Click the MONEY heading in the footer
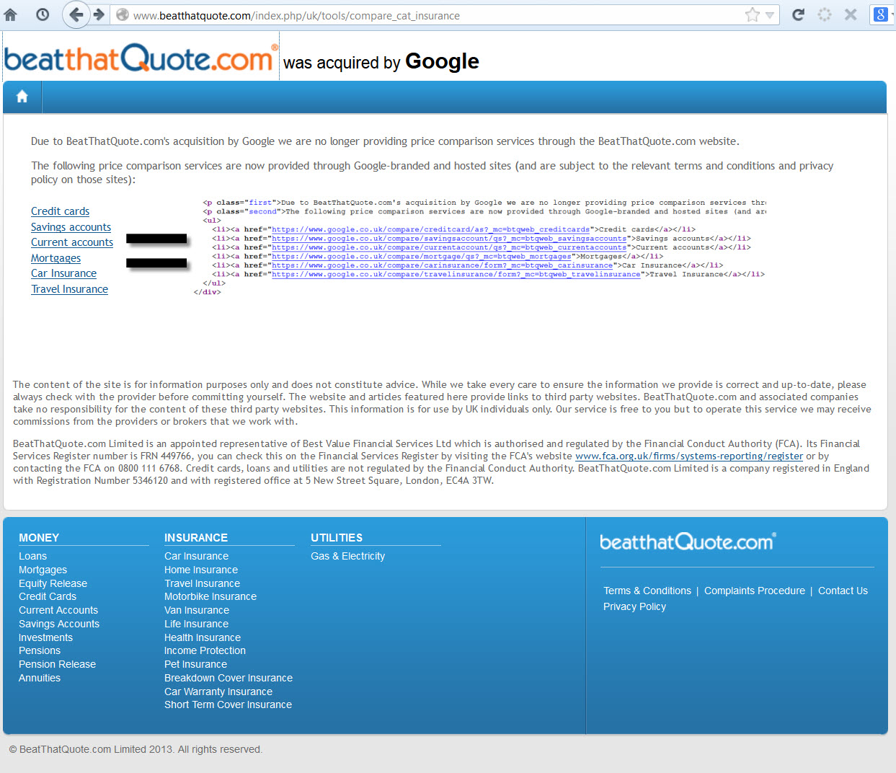 [39, 538]
